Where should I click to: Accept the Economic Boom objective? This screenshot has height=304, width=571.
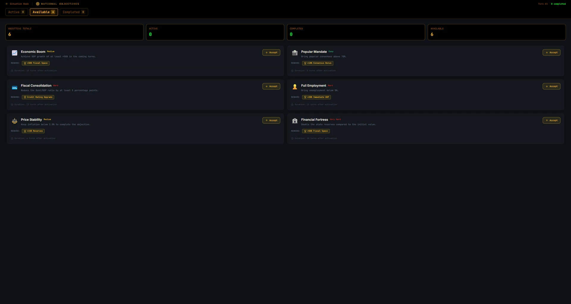tap(271, 52)
